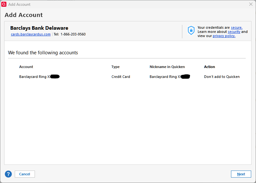Click the Action column header
256x183 pixels.
coord(210,67)
